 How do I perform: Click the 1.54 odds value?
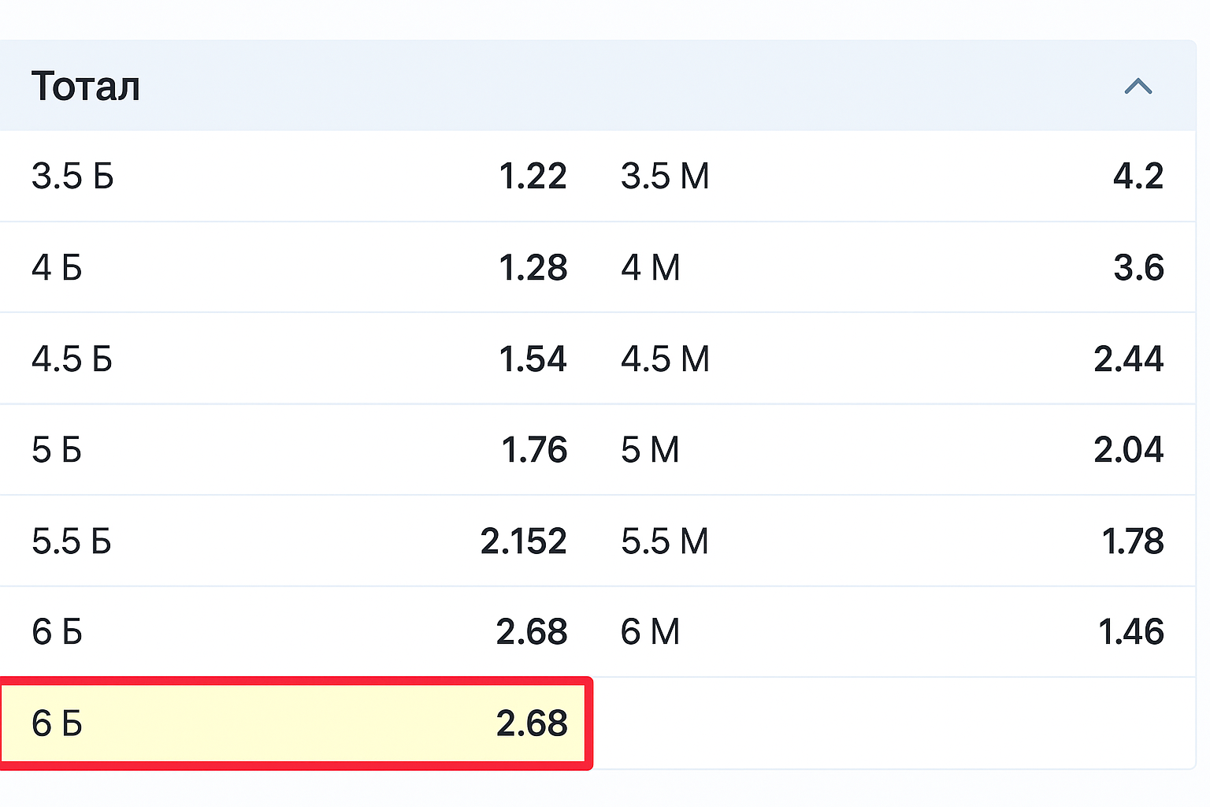[533, 359]
